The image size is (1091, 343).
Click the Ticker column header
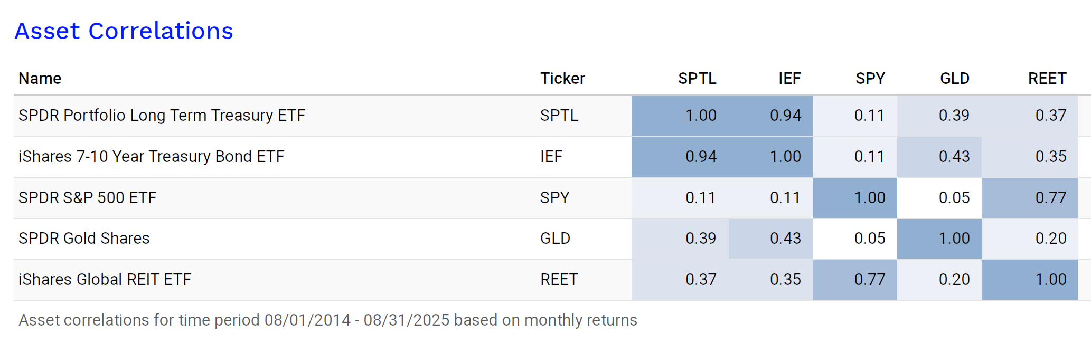coord(562,79)
